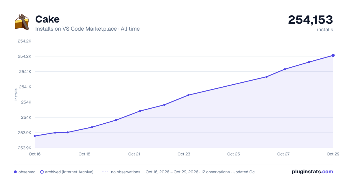Viewport: 347px width, 182px height.
Task: Open the pluginstats.com link
Action: pyautogui.click(x=313, y=172)
